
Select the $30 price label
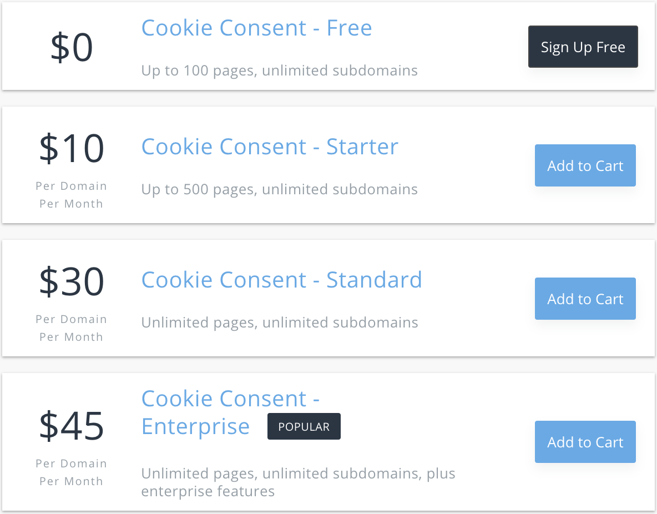[71, 281]
